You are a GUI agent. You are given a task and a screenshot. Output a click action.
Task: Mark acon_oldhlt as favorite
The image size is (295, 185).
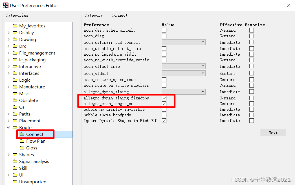pos(252,73)
